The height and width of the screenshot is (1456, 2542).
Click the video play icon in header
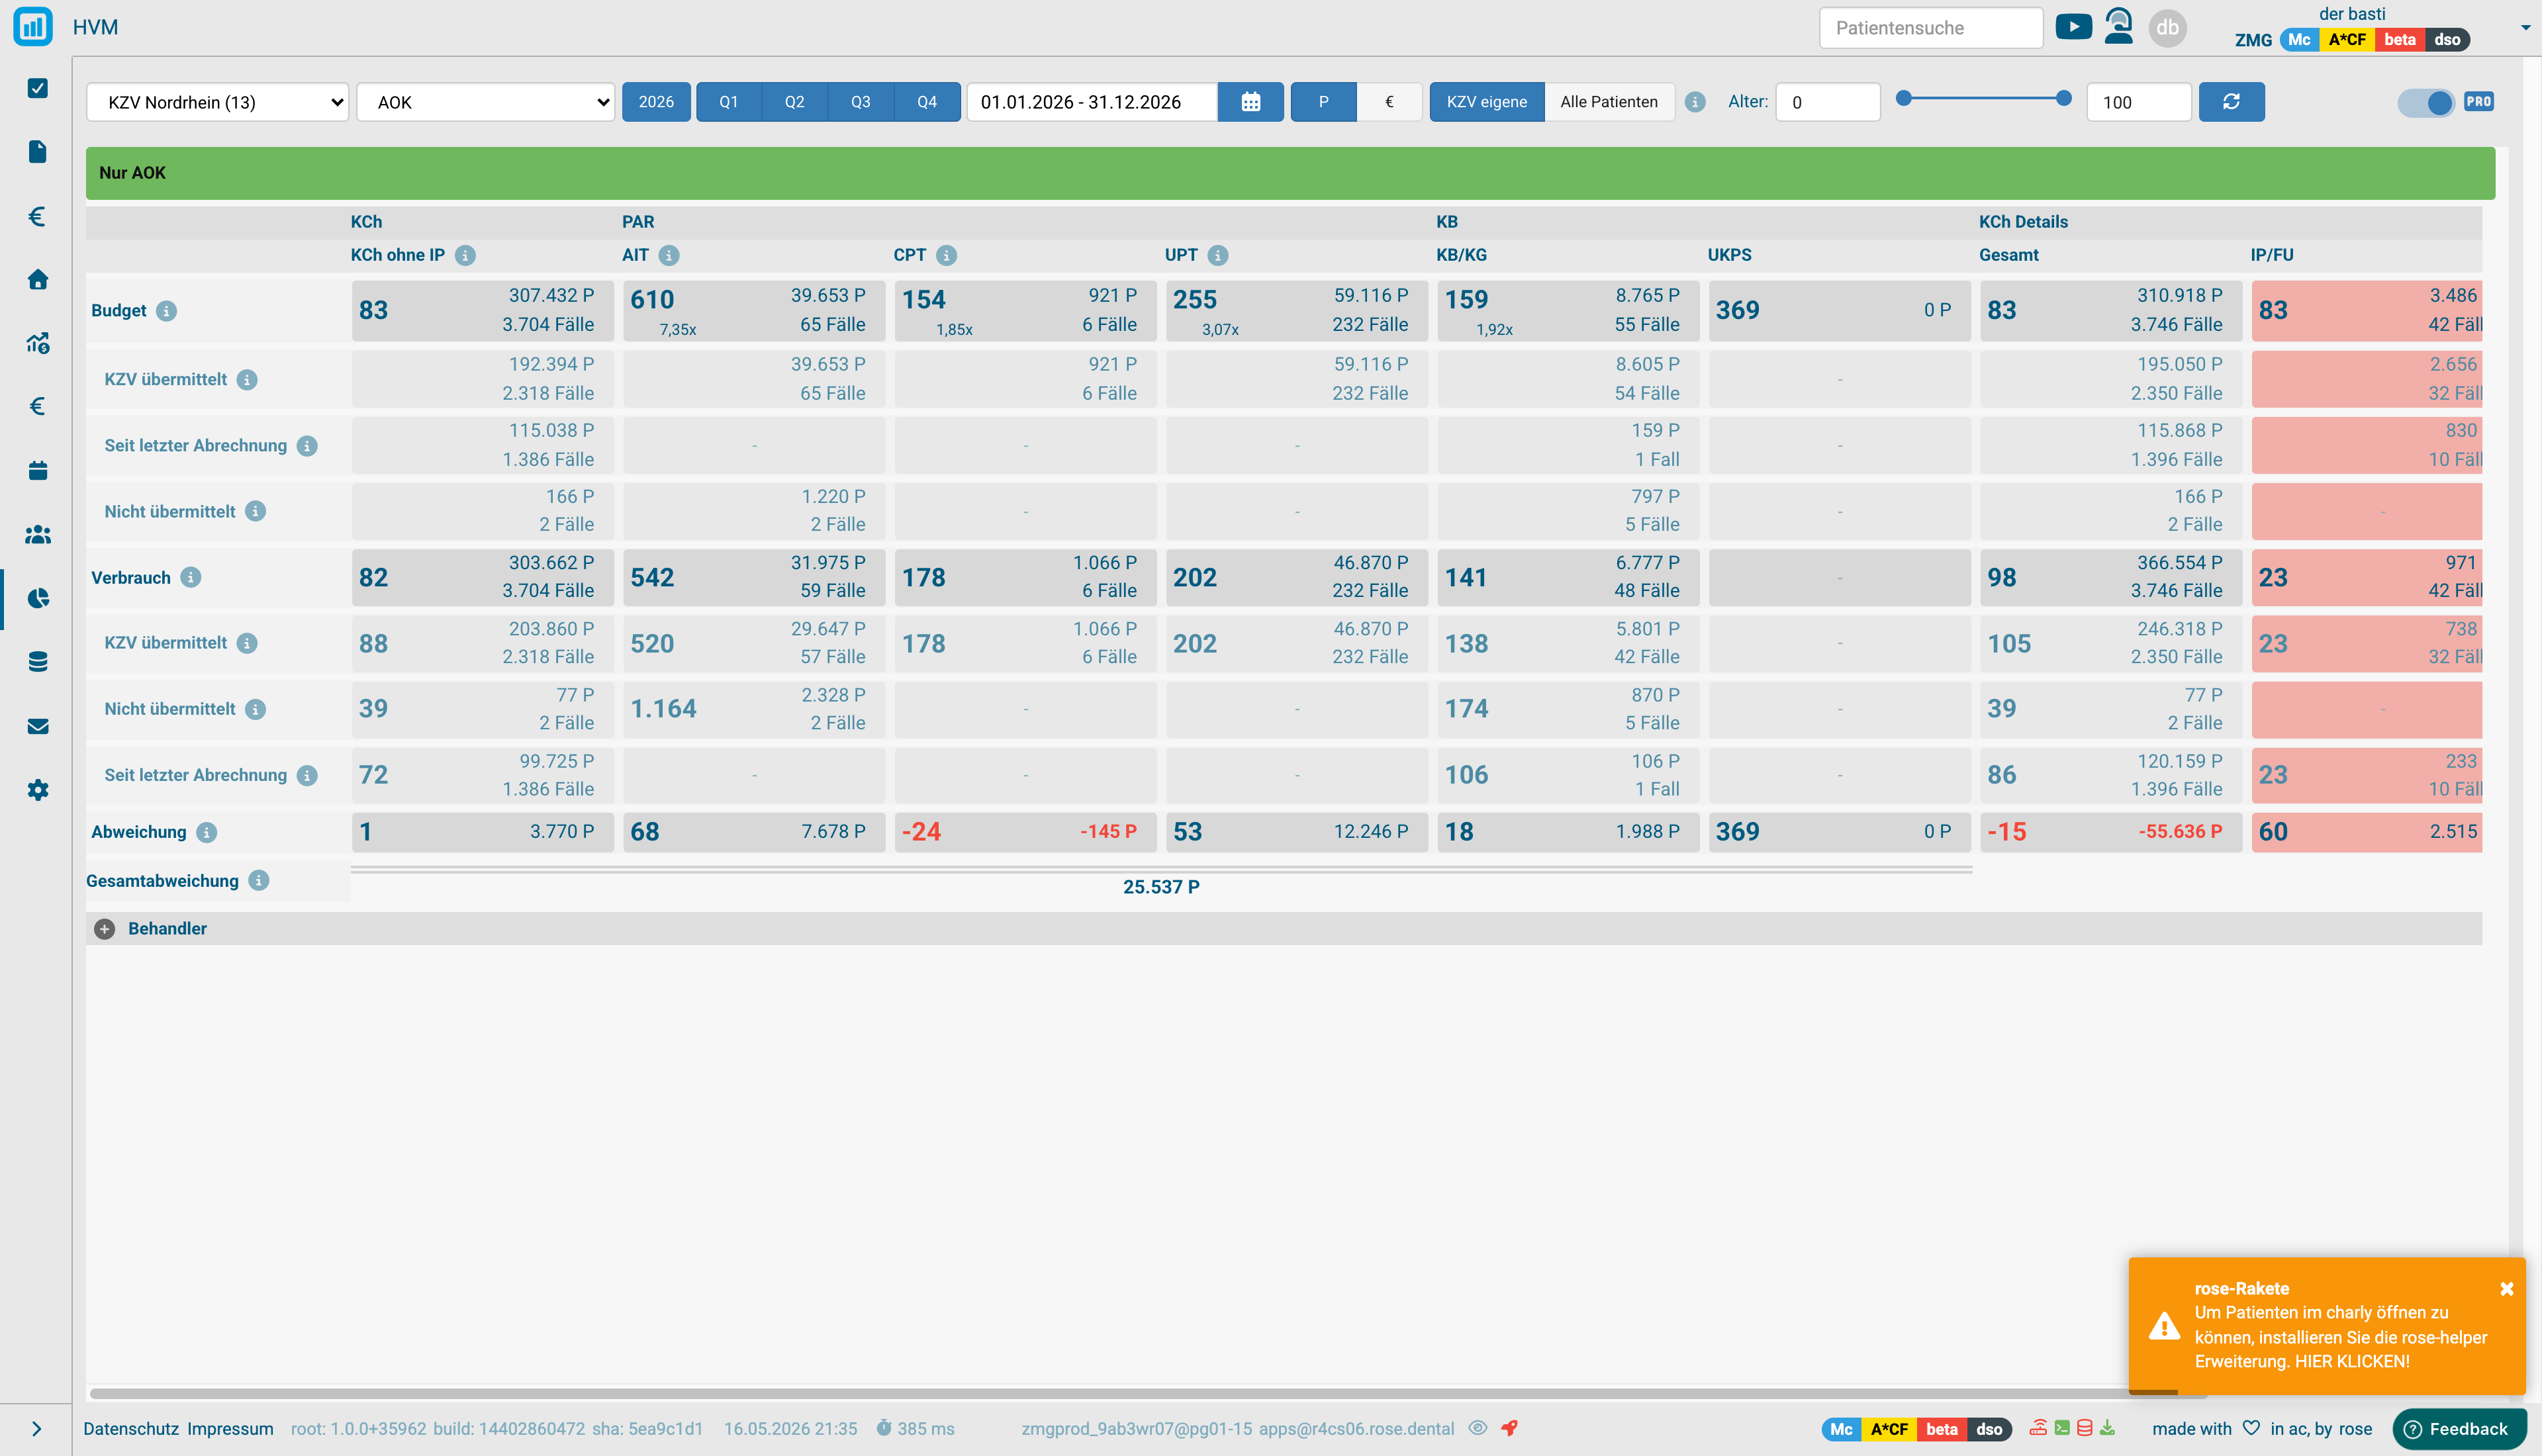[x=2073, y=27]
